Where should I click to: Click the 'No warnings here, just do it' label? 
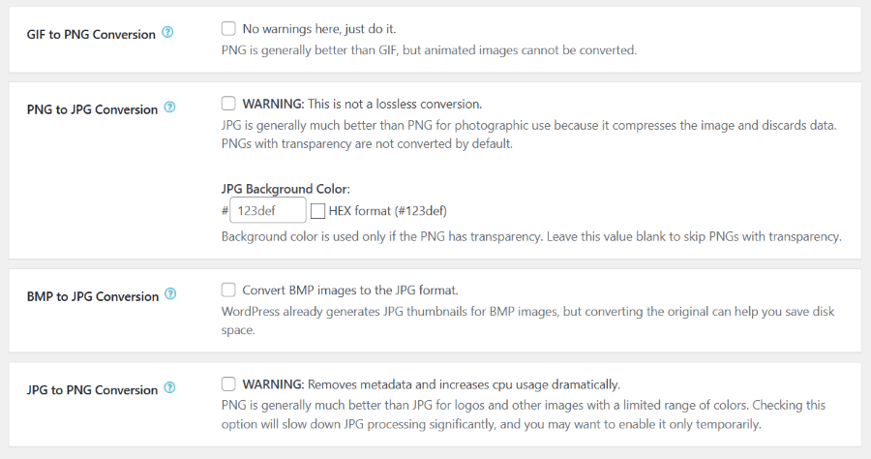(x=318, y=29)
